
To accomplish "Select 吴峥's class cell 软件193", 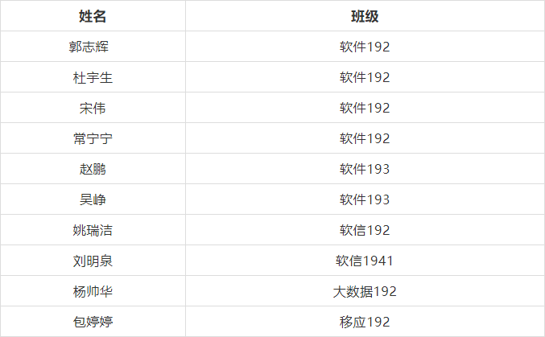I will click(365, 199).
